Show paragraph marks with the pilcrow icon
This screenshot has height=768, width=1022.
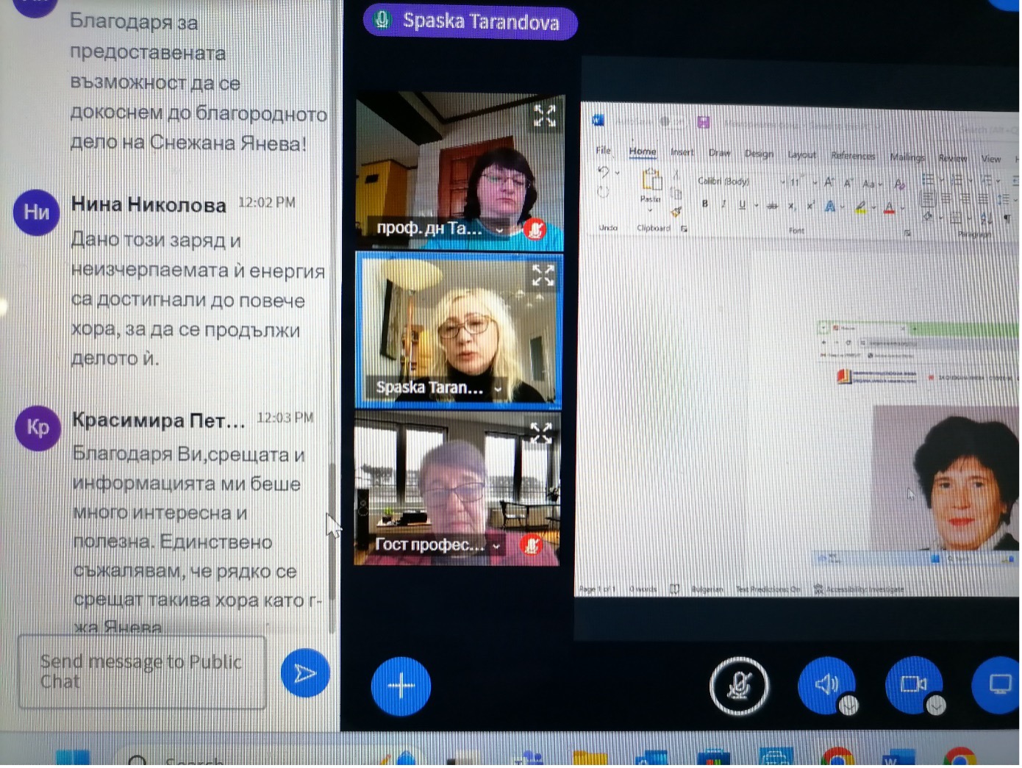point(1007,219)
